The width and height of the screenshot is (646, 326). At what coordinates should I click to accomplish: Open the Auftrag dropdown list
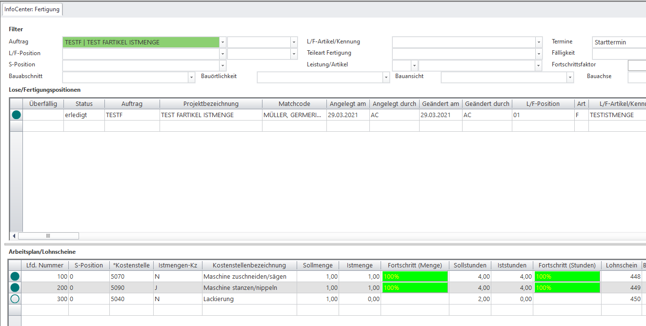click(x=222, y=42)
